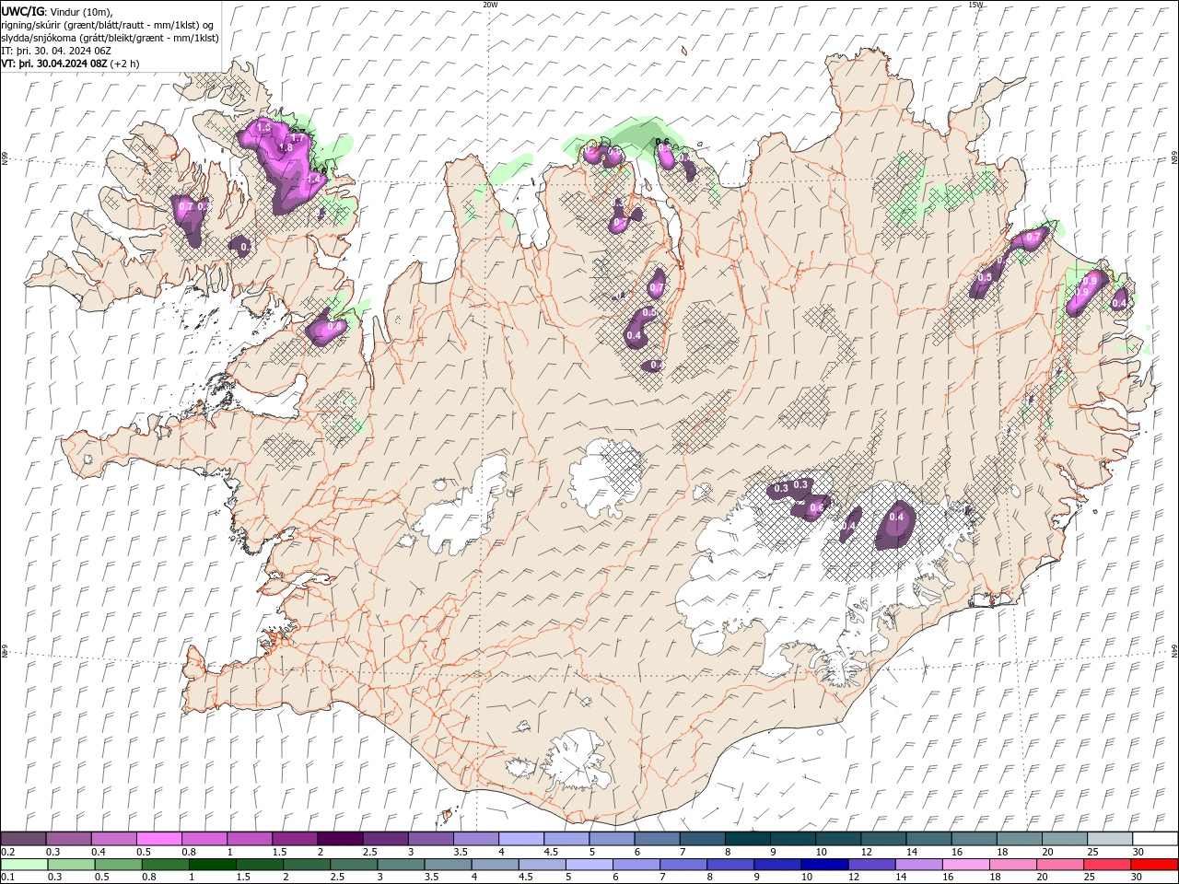Screen dimensions: 1179x884
Task: Select lower legend swatch starting at 1.5
Action: click(260, 865)
